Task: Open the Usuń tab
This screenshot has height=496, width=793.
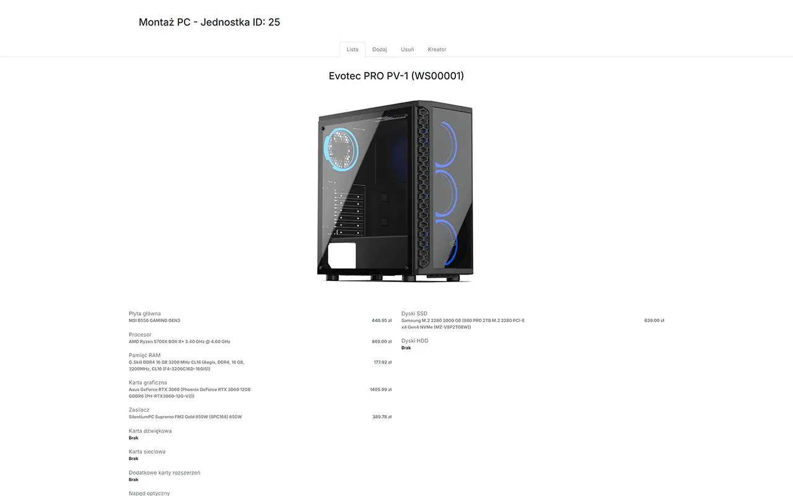Action: point(408,50)
